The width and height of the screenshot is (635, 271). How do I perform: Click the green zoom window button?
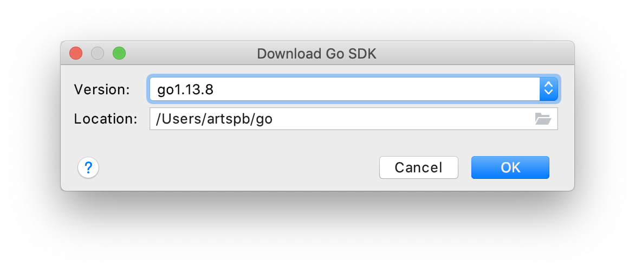click(x=119, y=53)
